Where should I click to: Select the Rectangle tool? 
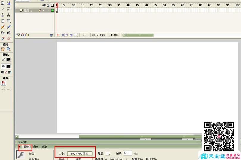tap(8, 21)
